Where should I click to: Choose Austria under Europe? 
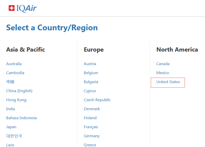(90, 64)
